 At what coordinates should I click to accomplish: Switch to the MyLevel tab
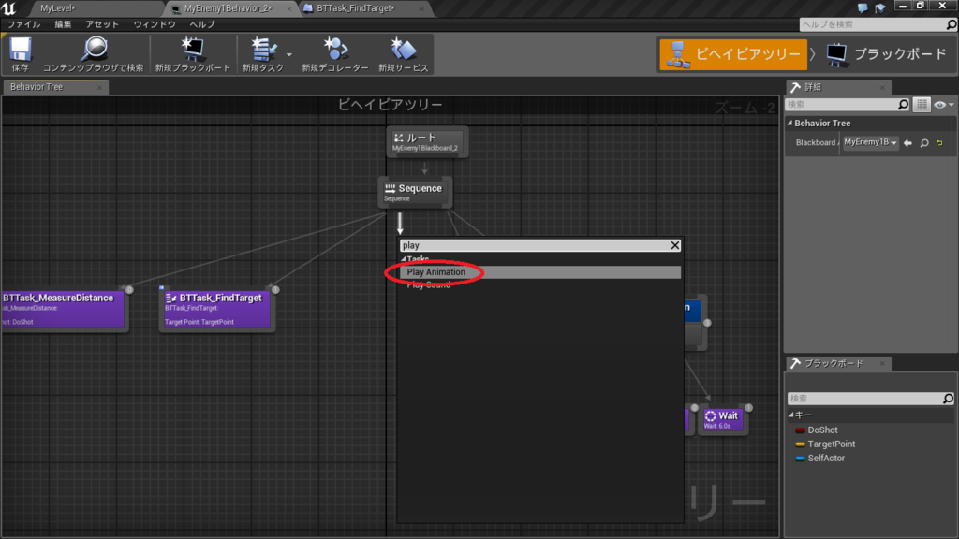(57, 8)
